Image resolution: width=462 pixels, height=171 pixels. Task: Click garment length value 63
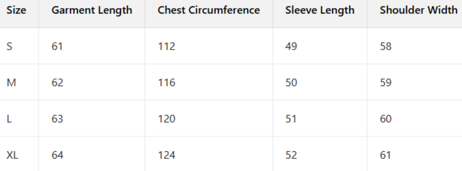57,119
